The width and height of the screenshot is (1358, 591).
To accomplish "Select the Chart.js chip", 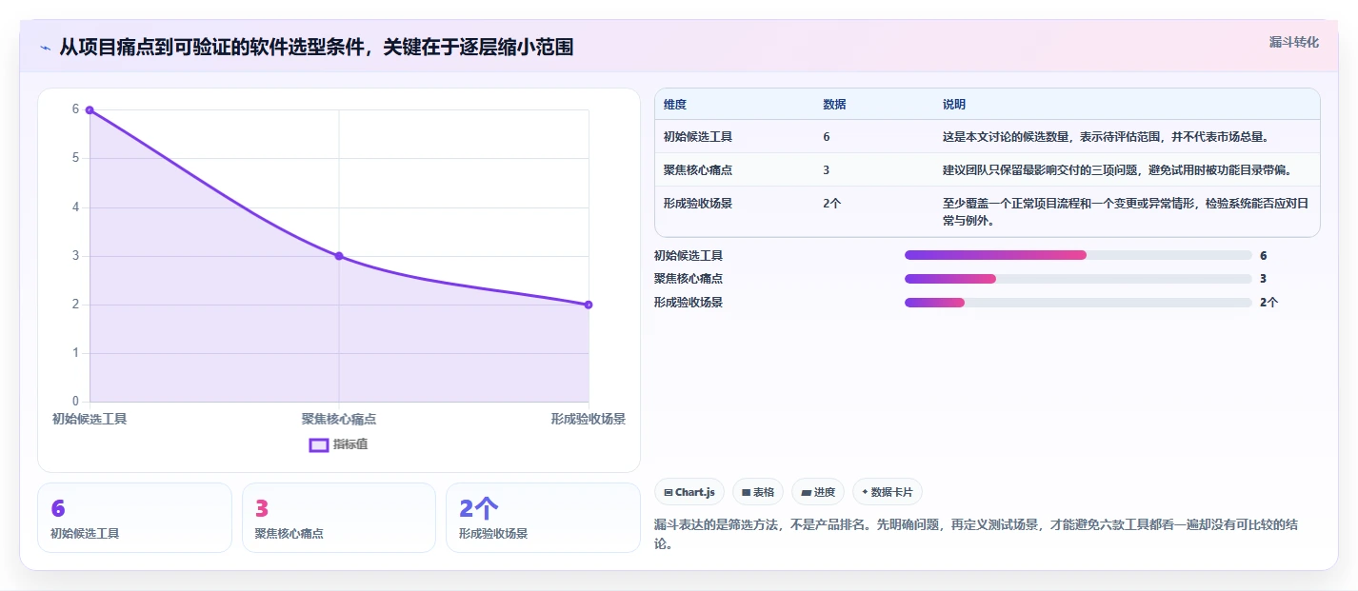I will (689, 492).
